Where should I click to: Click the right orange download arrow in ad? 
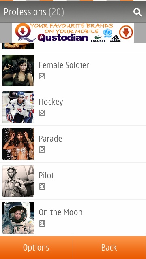pos(126,32)
